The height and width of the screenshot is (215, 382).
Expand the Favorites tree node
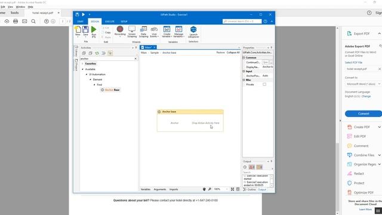pyautogui.click(x=82, y=64)
